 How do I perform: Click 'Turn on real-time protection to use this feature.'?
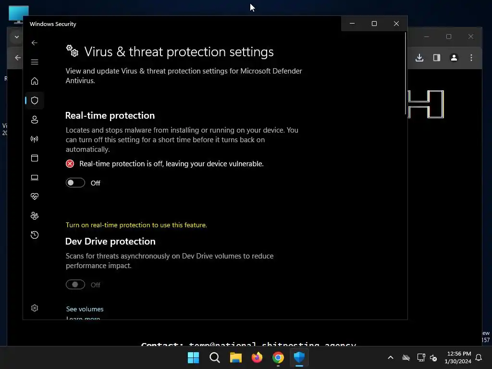coord(136,225)
